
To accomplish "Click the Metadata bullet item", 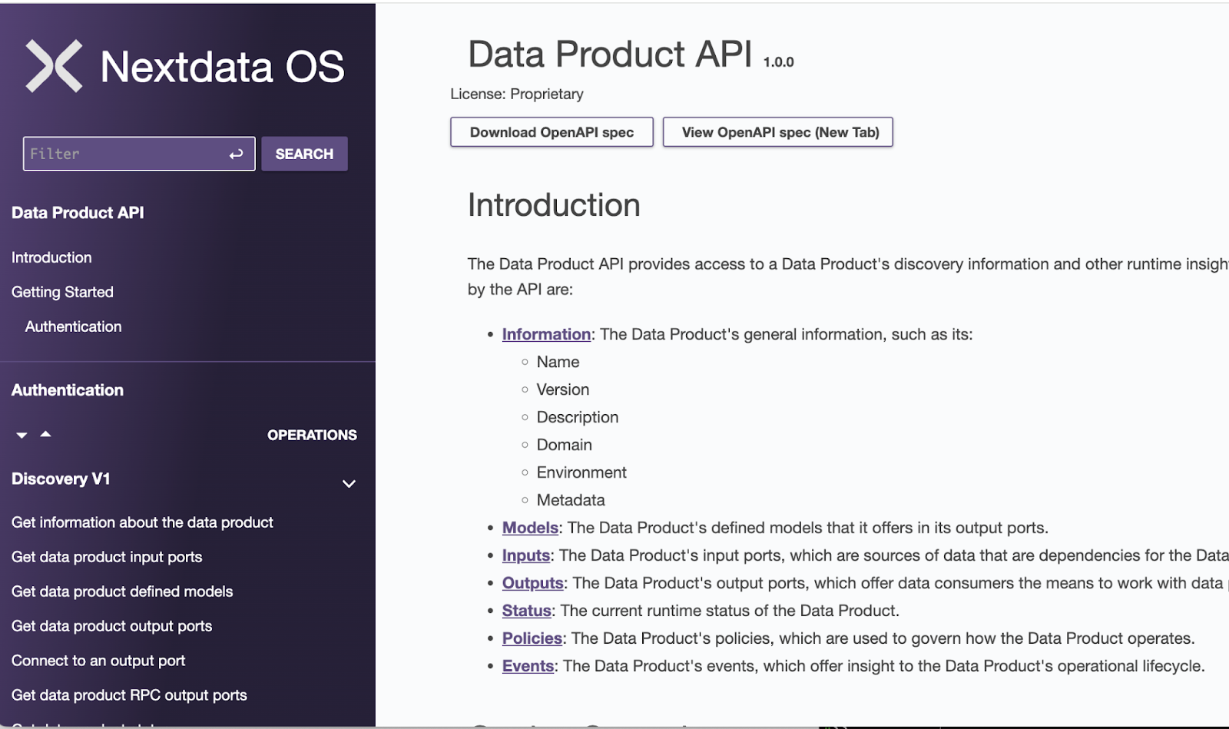I will coord(571,500).
